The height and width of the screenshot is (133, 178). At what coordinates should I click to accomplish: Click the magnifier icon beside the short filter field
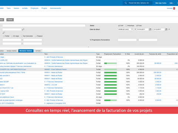[x=23, y=30]
